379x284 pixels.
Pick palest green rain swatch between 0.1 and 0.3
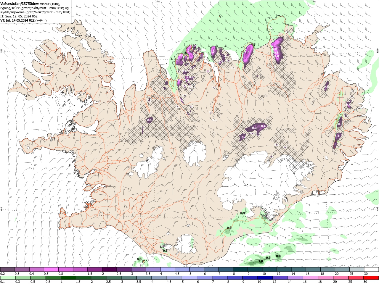click(x=7, y=278)
